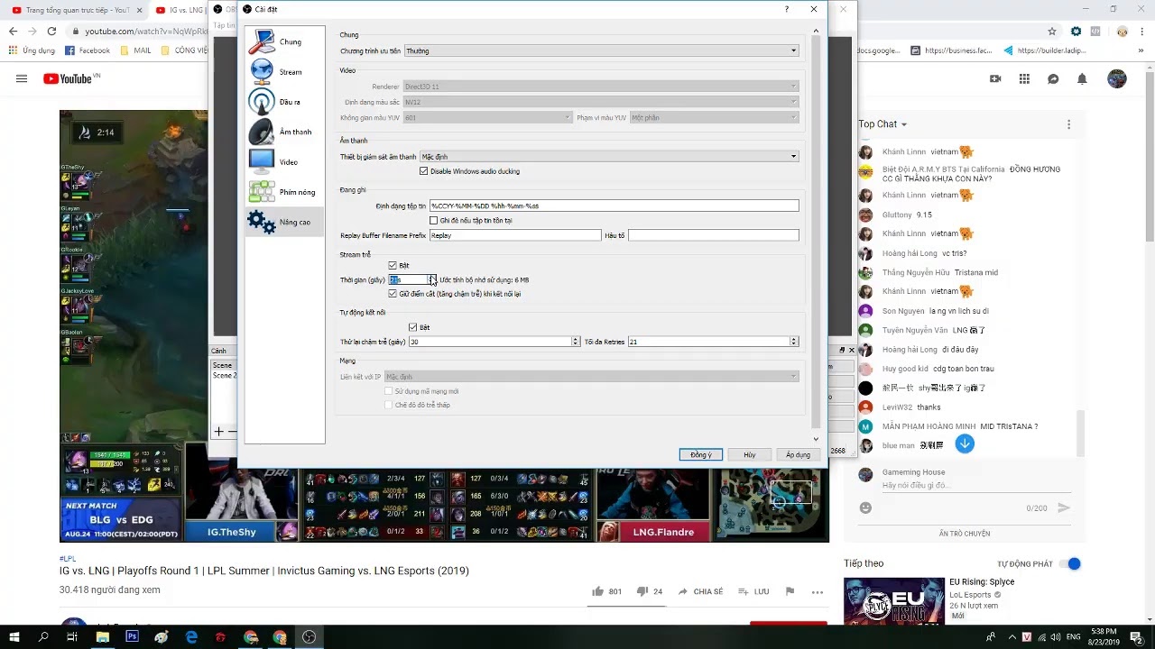Viewport: 1155px width, 649px height.
Task: Add a scene with the plus button
Action: [218, 432]
